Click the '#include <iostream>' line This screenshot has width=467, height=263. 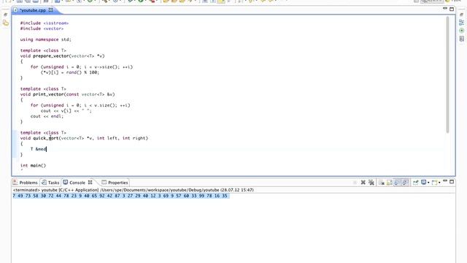pyautogui.click(x=45, y=23)
